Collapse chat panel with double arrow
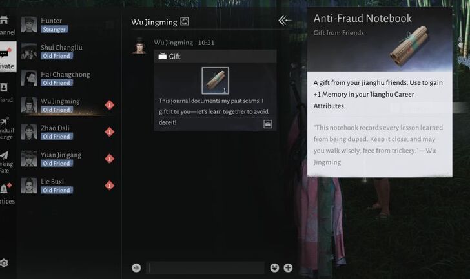 (x=285, y=21)
